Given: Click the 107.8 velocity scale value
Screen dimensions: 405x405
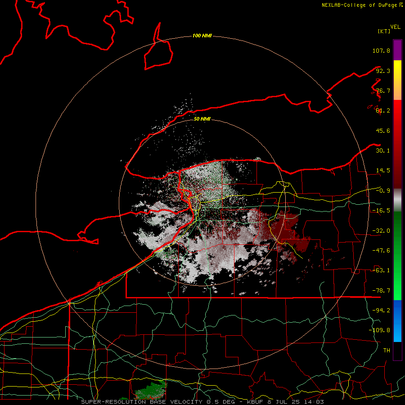Looking at the screenshot, I should (381, 50).
